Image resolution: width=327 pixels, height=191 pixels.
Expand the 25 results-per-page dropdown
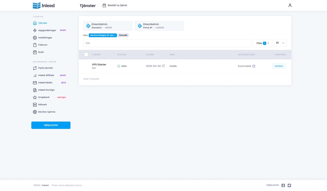[280, 43]
